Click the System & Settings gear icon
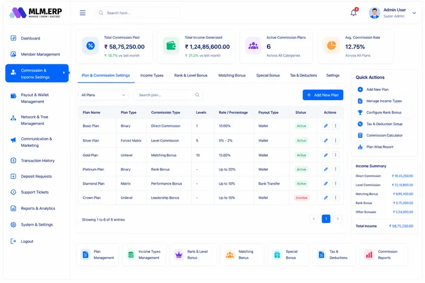The height and width of the screenshot is (283, 425). click(x=13, y=225)
